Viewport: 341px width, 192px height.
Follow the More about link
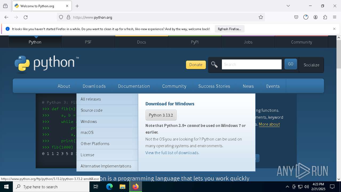[x=269, y=124]
